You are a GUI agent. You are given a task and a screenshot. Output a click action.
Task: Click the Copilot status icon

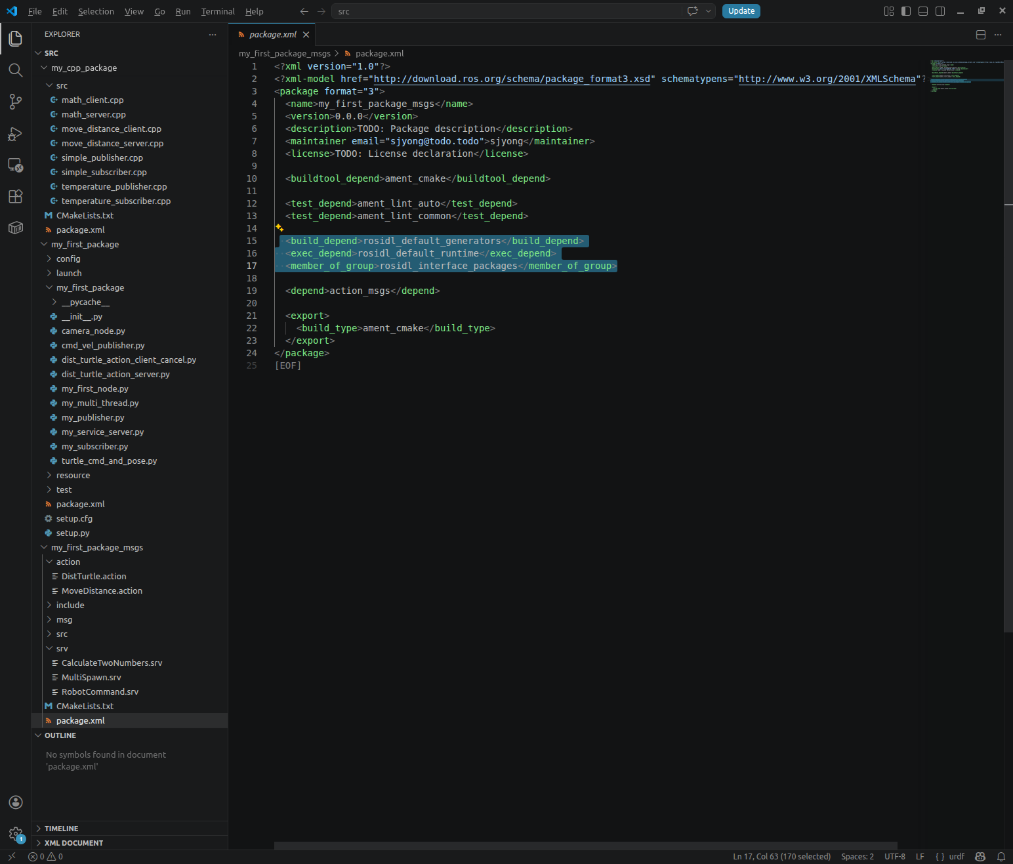pyautogui.click(x=980, y=856)
